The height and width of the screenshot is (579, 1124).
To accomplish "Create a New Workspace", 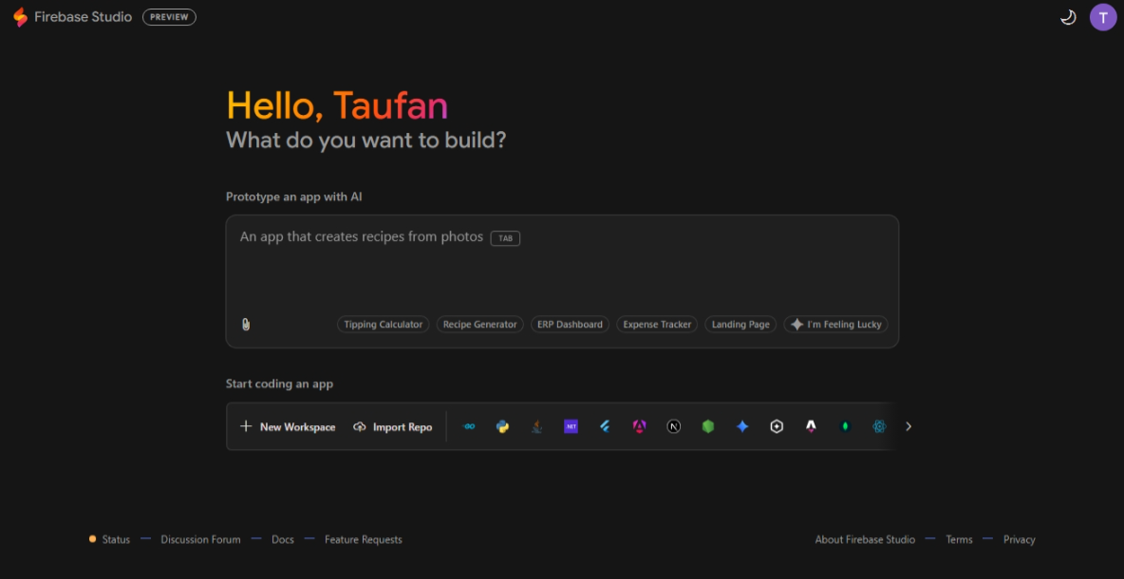I will tap(288, 427).
